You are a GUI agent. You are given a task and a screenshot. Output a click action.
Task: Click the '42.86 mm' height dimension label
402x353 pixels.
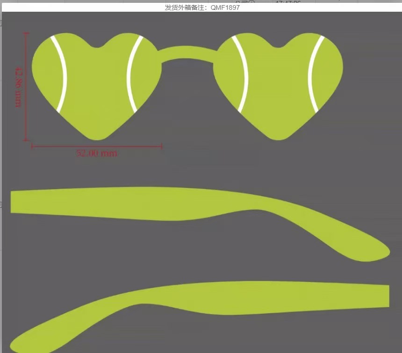click(x=18, y=87)
